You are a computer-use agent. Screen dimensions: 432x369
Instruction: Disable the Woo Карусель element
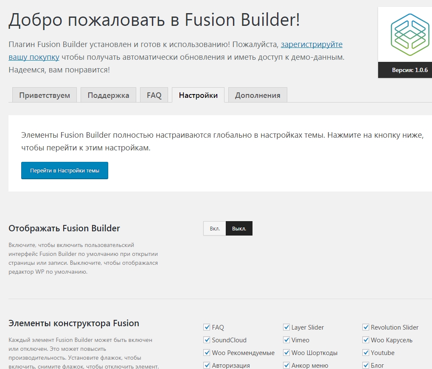point(366,340)
